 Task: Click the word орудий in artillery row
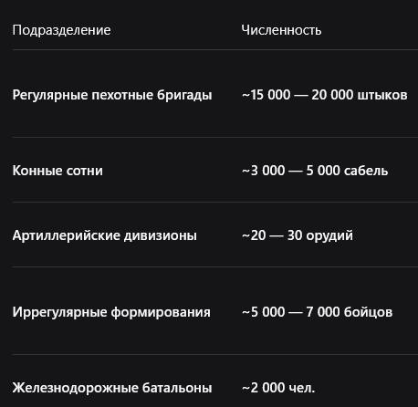point(329,235)
